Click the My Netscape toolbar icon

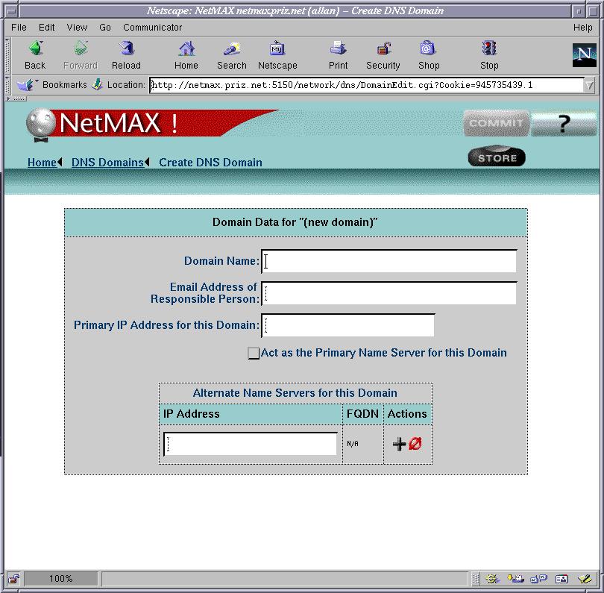[277, 50]
